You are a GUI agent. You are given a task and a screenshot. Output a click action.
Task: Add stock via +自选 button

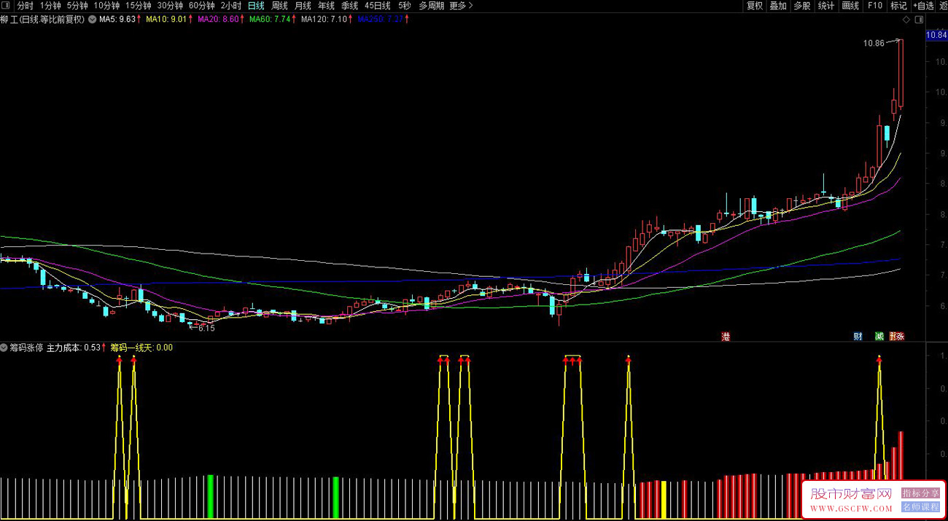pyautogui.click(x=923, y=6)
